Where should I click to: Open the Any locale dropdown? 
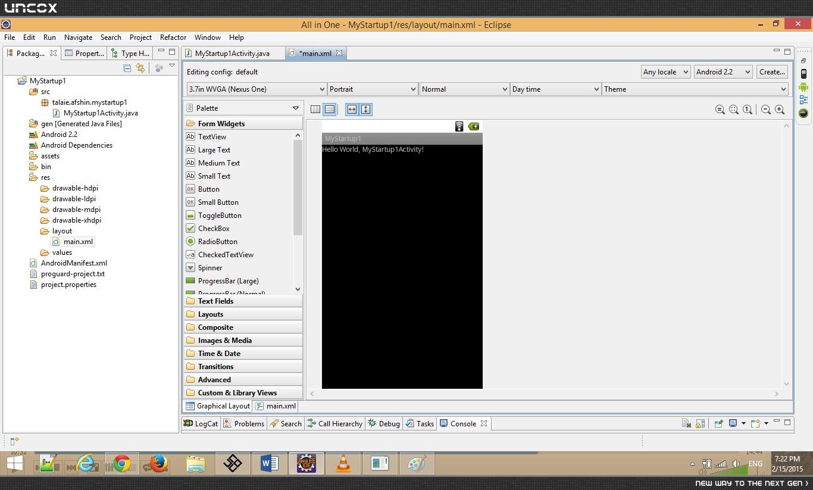(665, 72)
